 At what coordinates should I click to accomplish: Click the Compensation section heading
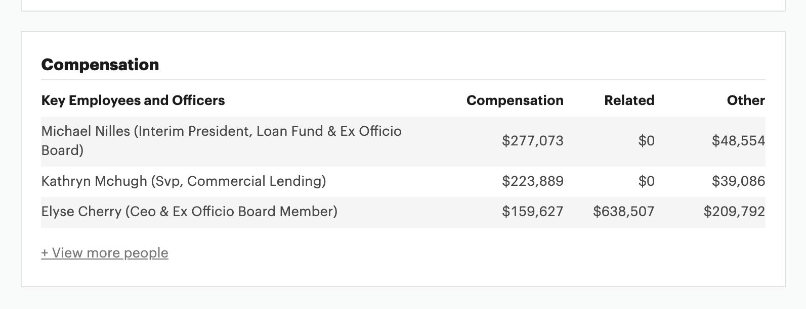(100, 65)
